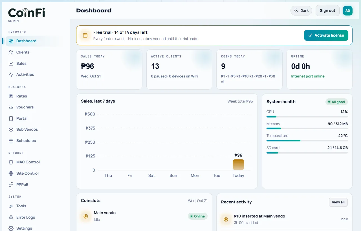Click the '42 °C' temperature value
Viewport: 361px width, 231px height.
tap(343, 136)
